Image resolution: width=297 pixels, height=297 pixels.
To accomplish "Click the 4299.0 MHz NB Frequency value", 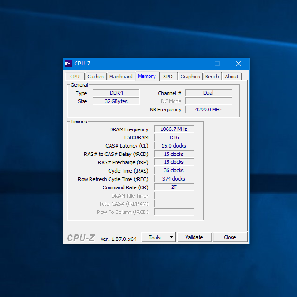I will tap(208, 110).
